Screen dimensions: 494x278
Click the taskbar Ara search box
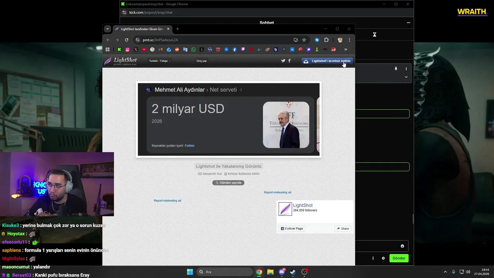pos(224,272)
